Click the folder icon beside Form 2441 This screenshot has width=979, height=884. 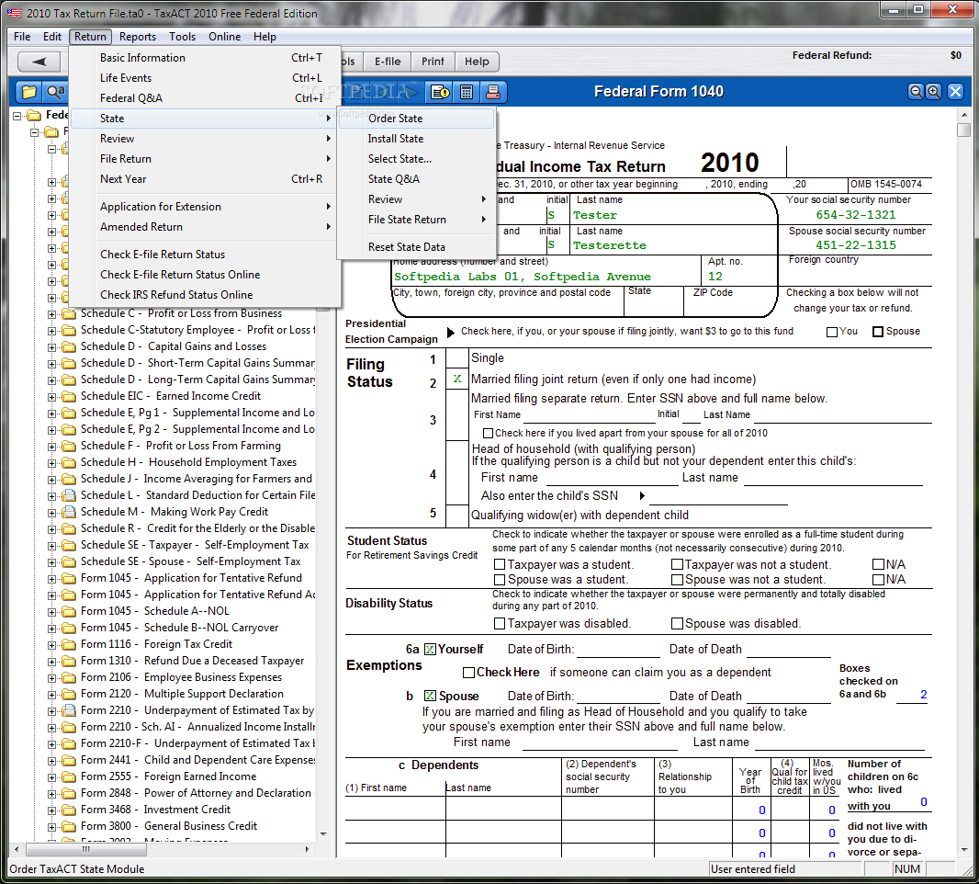pyautogui.click(x=69, y=760)
